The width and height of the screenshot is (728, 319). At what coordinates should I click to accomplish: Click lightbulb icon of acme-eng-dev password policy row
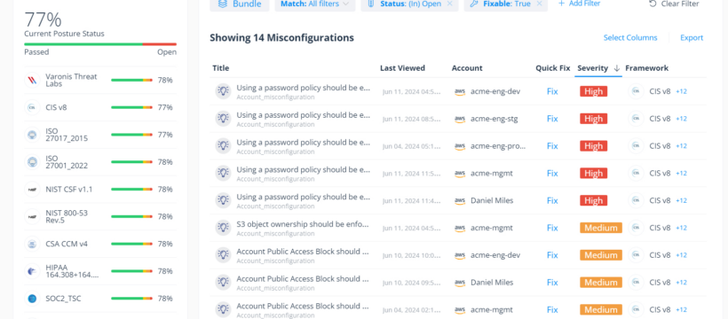coord(224,91)
